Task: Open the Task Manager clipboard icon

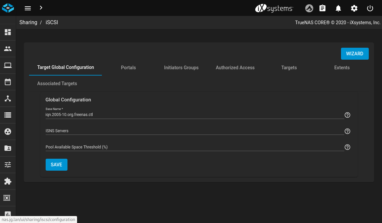Action: (x=322, y=8)
